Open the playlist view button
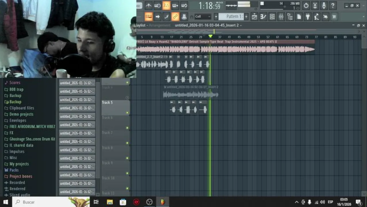This screenshot has width=367, height=207. click(x=254, y=17)
